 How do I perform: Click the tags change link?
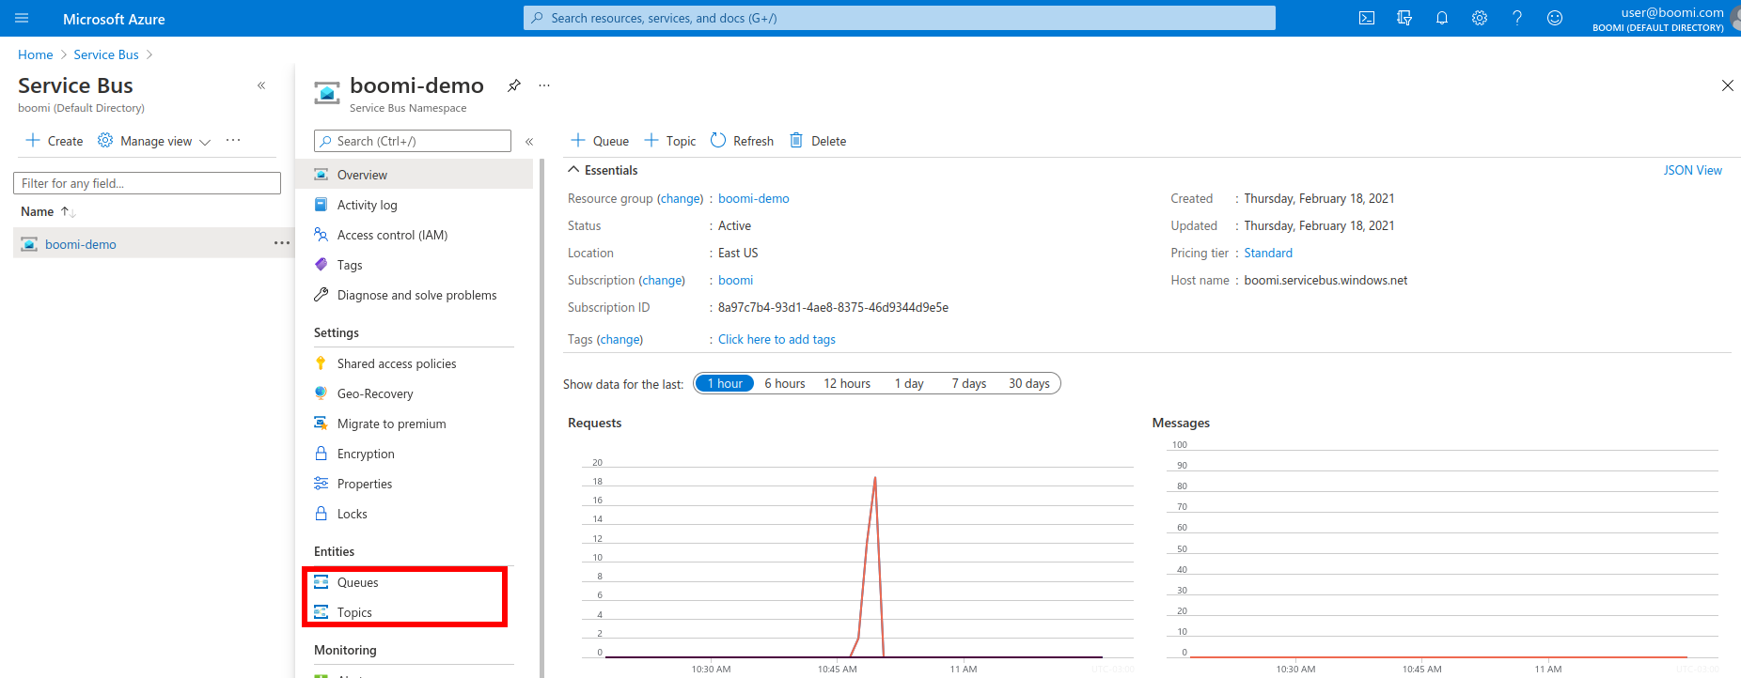620,339
